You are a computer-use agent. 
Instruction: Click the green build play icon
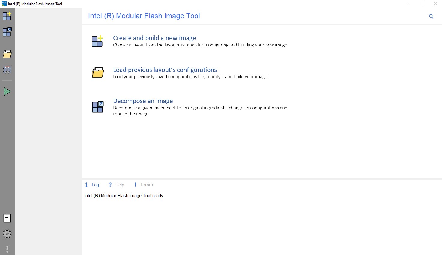(x=7, y=92)
